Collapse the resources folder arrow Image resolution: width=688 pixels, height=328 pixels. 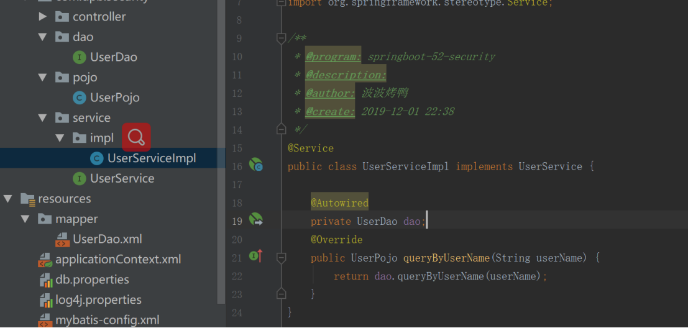pos(7,199)
